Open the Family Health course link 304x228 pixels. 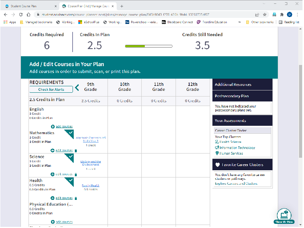point(90,185)
